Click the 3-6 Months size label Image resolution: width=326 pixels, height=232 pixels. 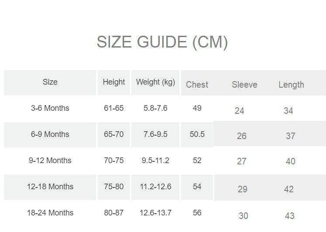coord(50,108)
